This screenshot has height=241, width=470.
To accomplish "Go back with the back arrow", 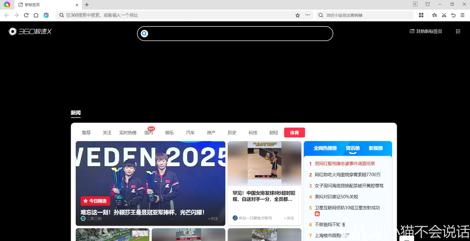I will pyautogui.click(x=7, y=15).
